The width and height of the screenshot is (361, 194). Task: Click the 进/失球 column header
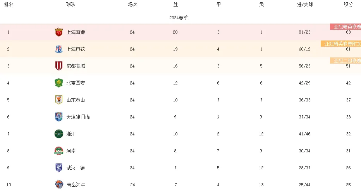click(305, 4)
